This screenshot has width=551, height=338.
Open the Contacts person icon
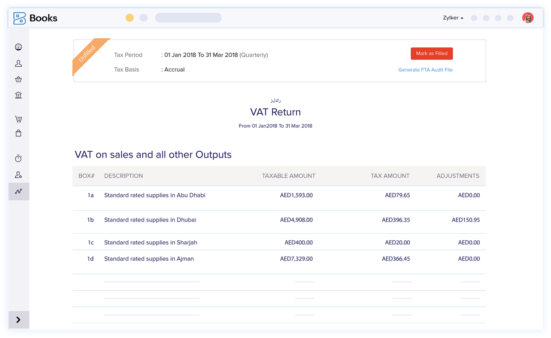coord(18,64)
